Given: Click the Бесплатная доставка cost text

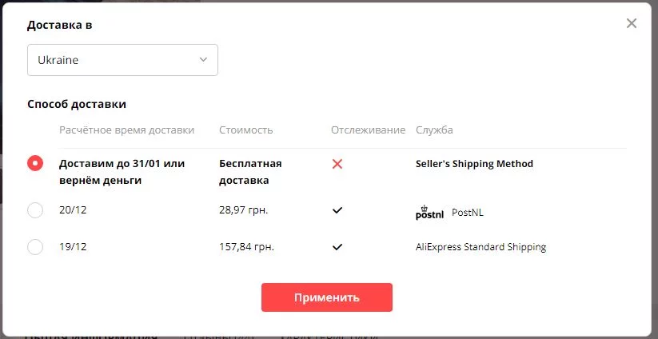Looking at the screenshot, I should tap(250, 172).
